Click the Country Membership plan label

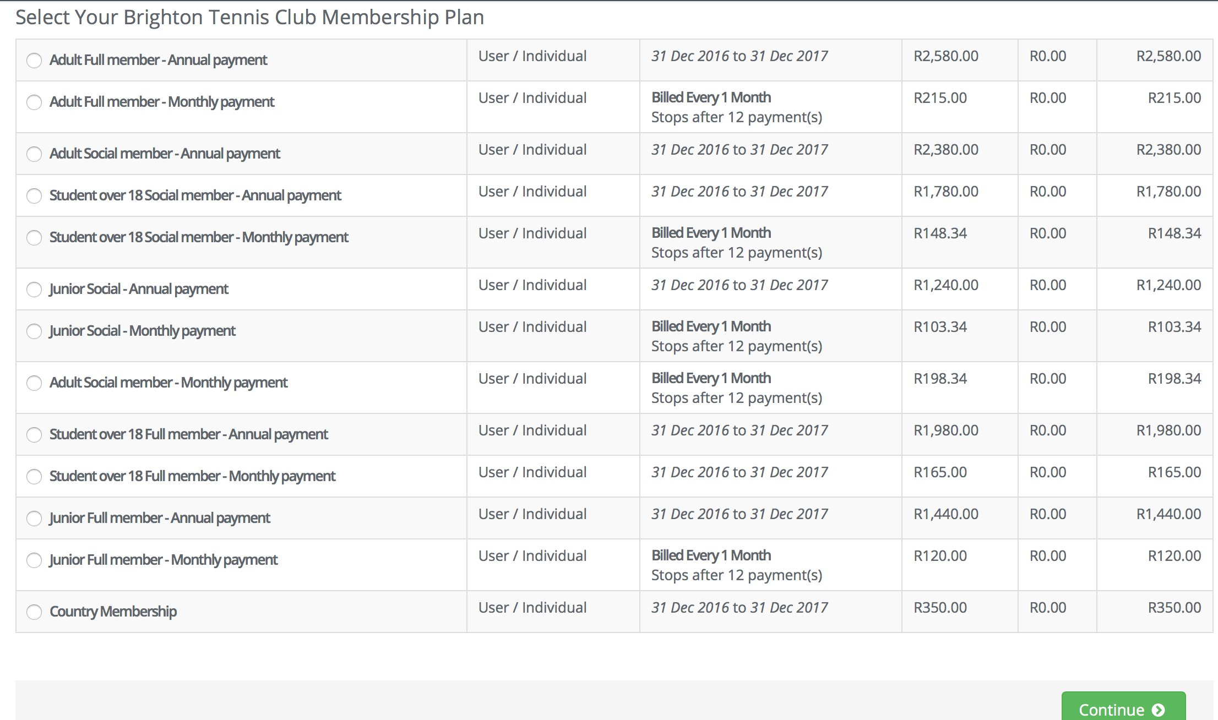coord(113,612)
